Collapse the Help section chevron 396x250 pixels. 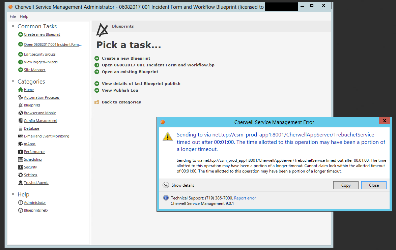13,194
